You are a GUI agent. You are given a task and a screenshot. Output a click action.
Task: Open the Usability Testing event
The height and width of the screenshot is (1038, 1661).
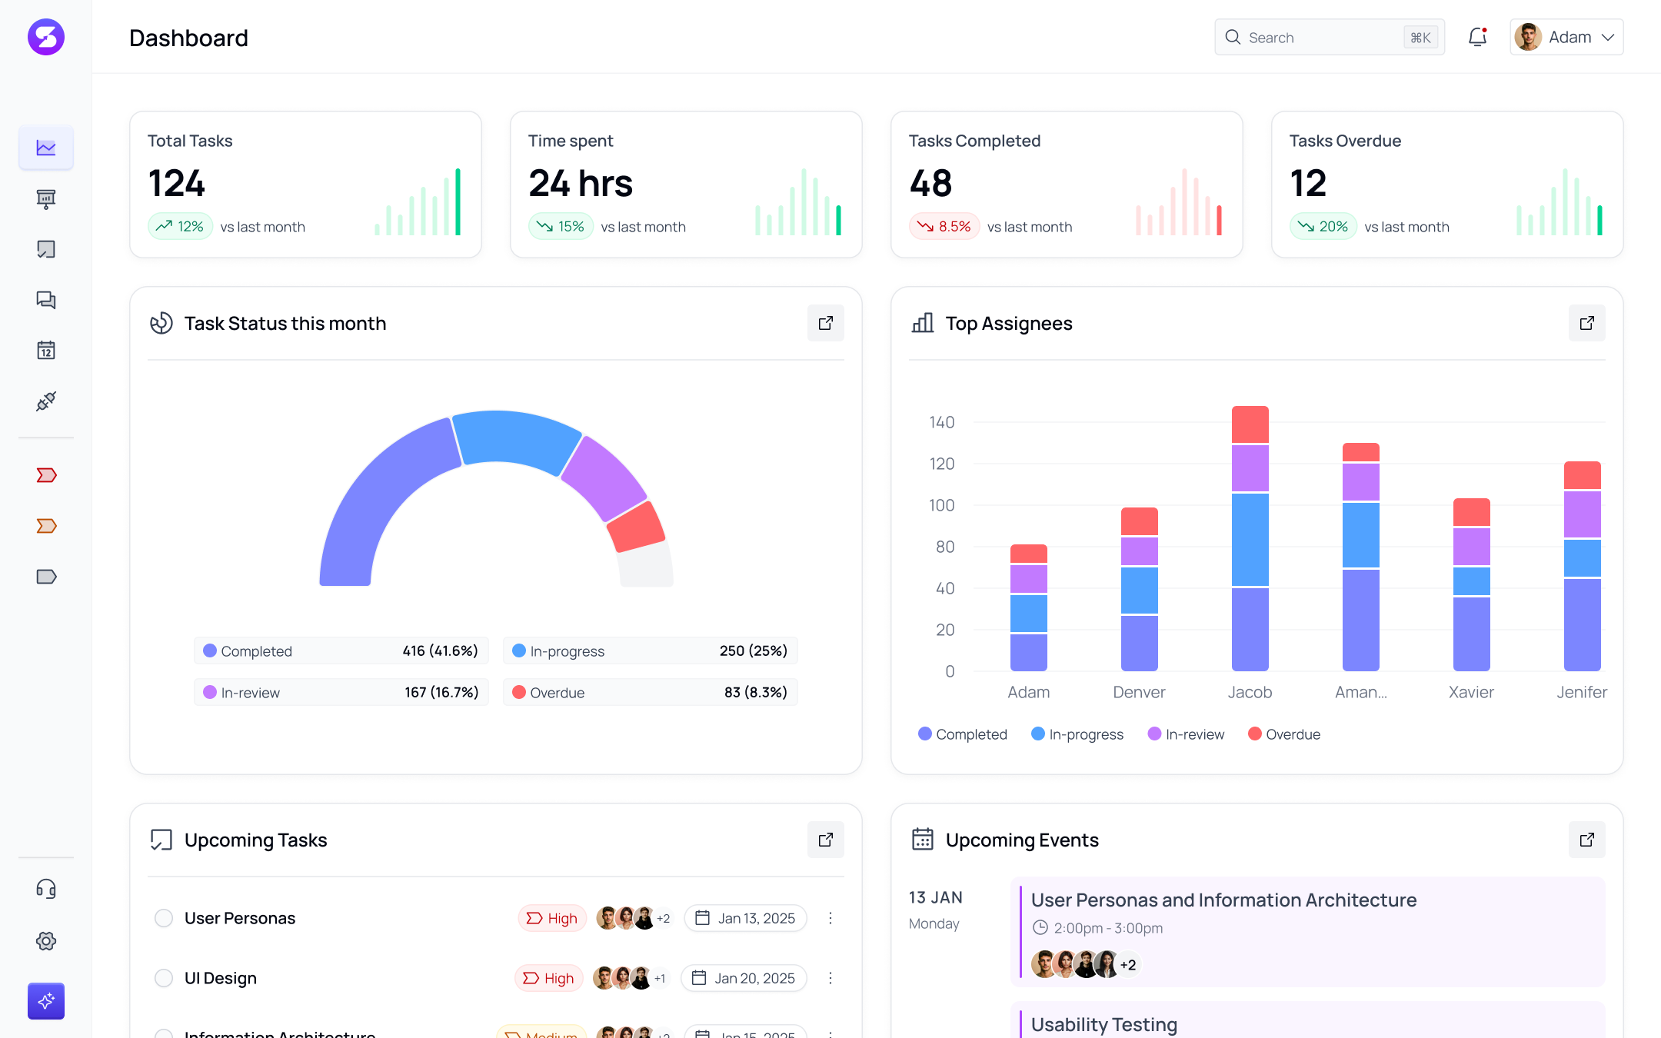[1308, 1020]
